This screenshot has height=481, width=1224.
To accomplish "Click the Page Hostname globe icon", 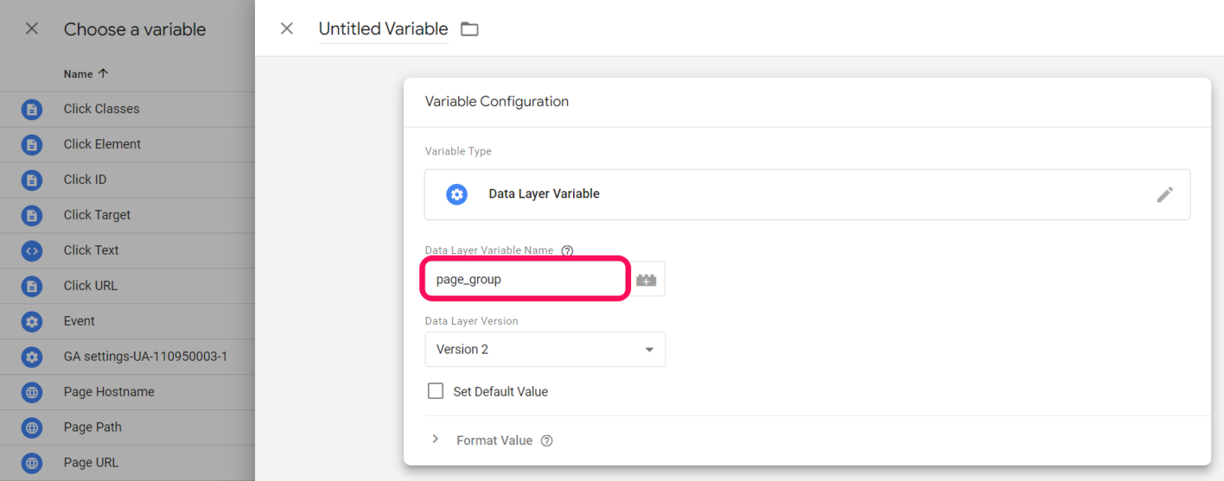I will [30, 391].
